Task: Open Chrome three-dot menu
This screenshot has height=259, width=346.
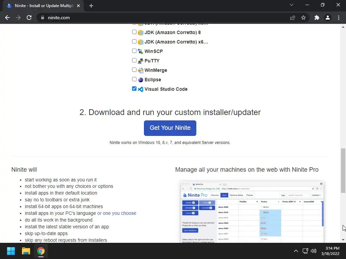Action: [x=339, y=18]
